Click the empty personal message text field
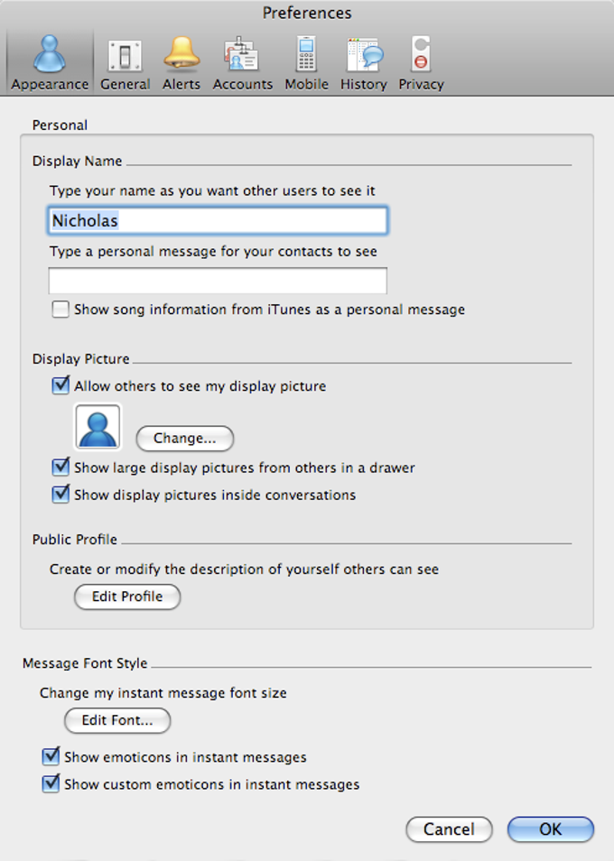 point(218,280)
